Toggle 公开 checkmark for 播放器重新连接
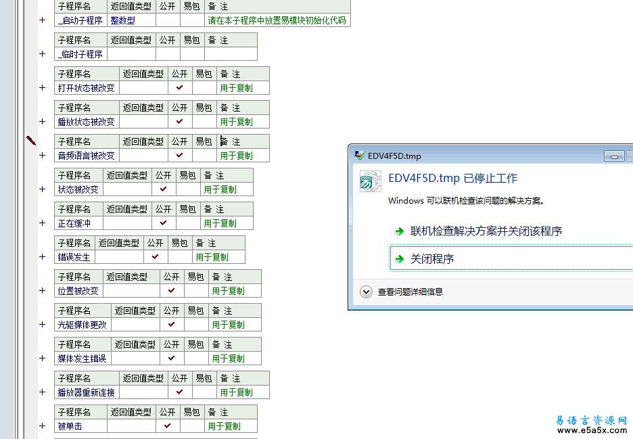This screenshot has width=633, height=439. (180, 392)
